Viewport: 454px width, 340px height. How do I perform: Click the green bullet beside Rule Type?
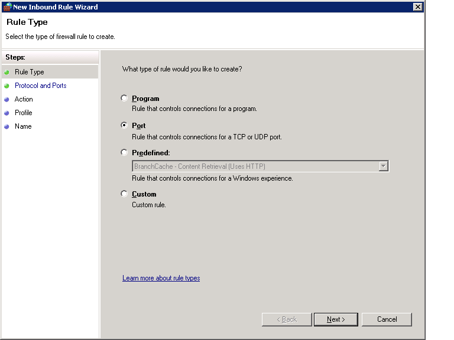pos(7,72)
